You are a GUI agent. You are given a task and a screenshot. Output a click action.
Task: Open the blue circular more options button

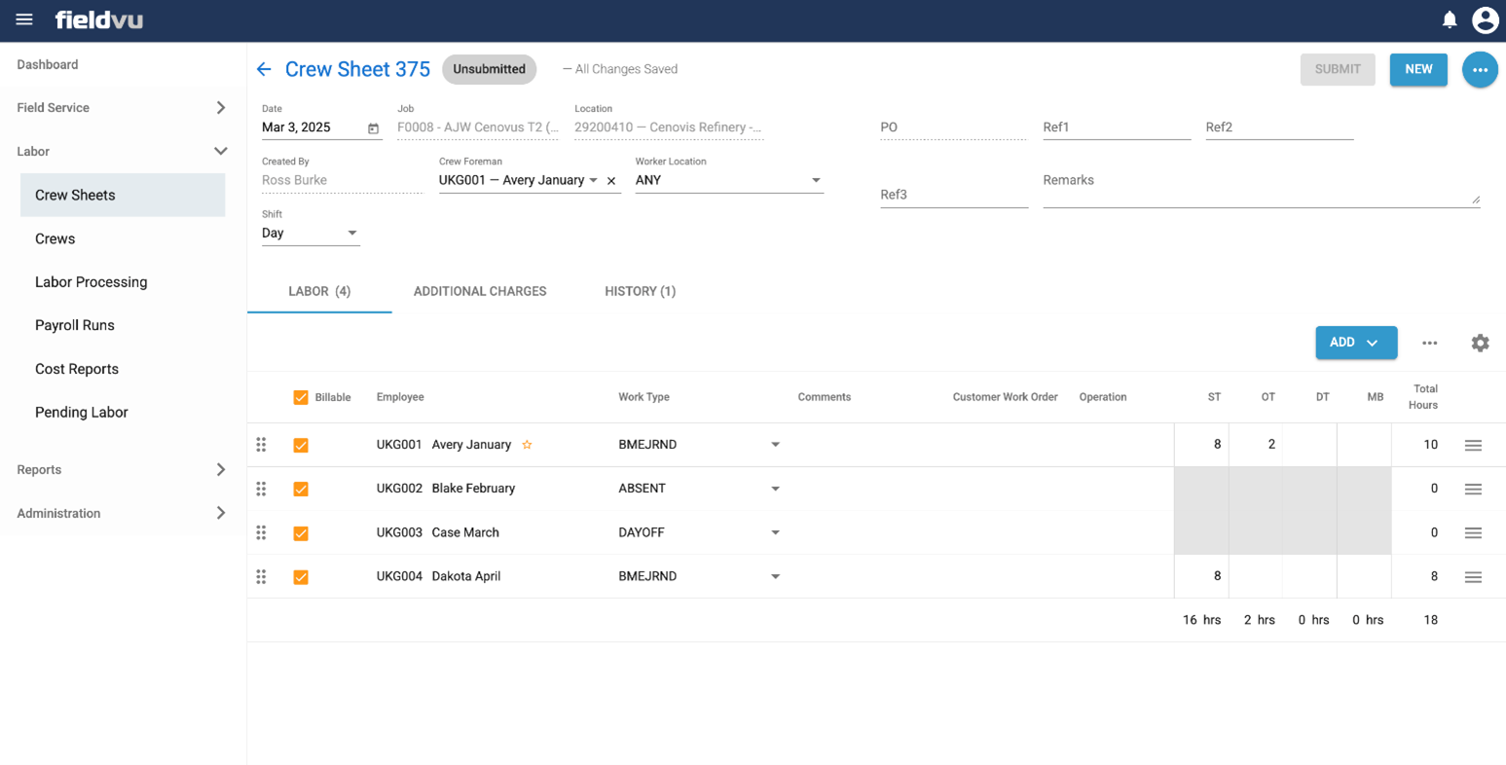[1480, 69]
